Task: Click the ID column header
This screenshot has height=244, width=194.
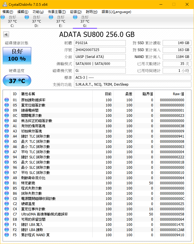Action: click(15, 94)
